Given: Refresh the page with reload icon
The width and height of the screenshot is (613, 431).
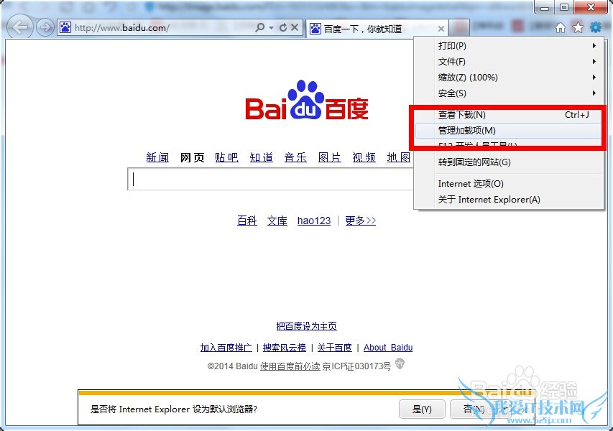Looking at the screenshot, I should coord(283,27).
